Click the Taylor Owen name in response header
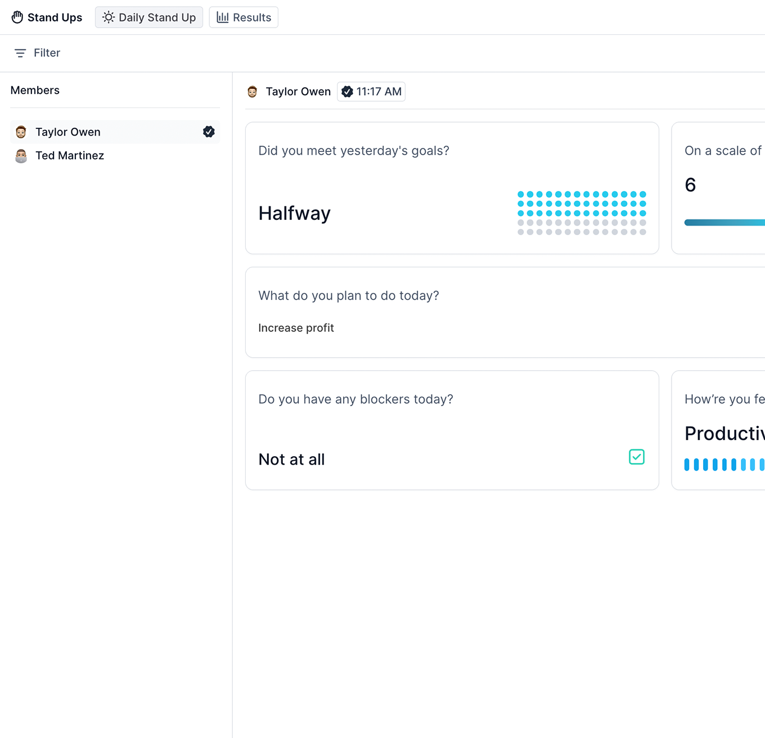This screenshot has height=738, width=765. click(298, 92)
